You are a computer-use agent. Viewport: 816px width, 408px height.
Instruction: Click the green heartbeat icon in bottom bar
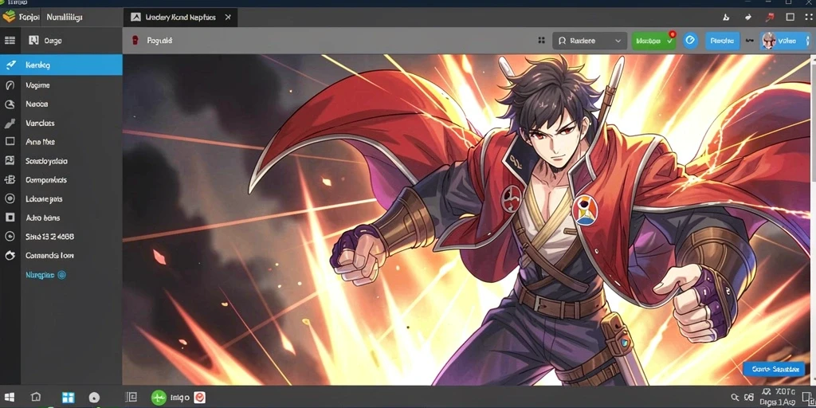159,398
